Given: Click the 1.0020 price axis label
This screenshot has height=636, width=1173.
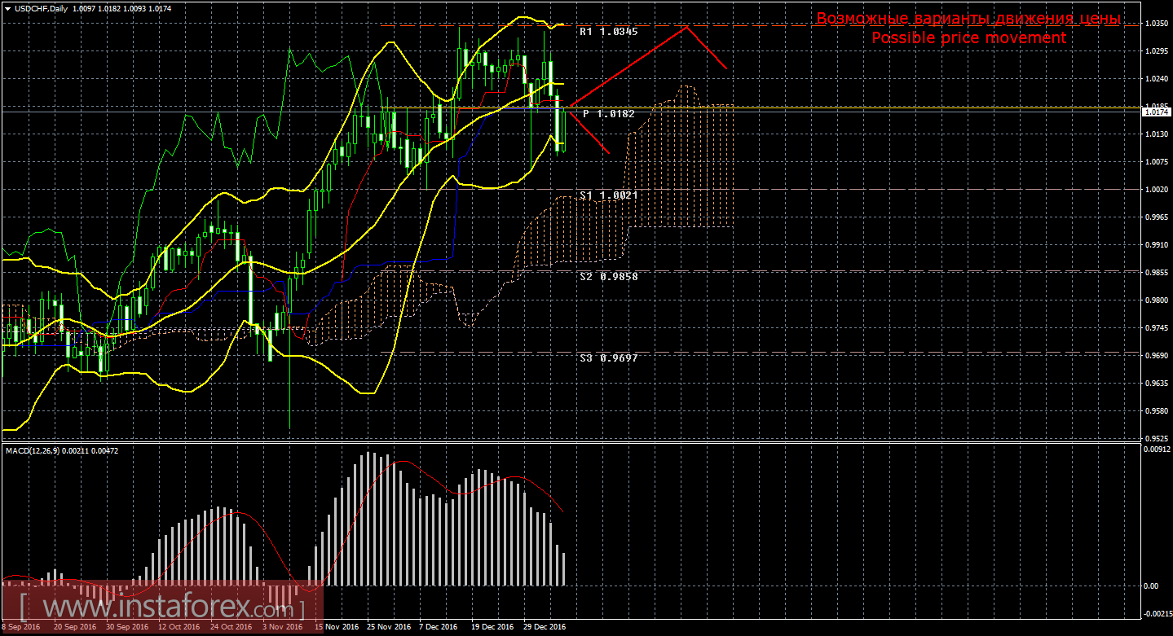Looking at the screenshot, I should click(x=1157, y=190).
